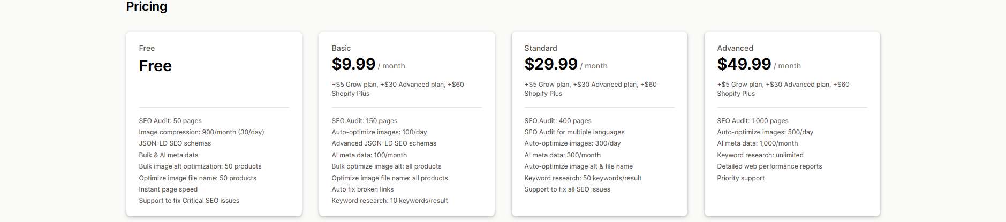Click 'Support to fix Critical SEO issues'
Image resolution: width=1006 pixels, height=222 pixels.
189,201
